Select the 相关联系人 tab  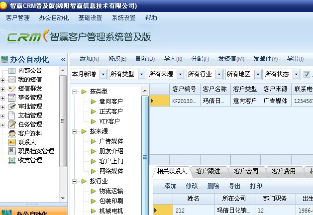[172, 171]
